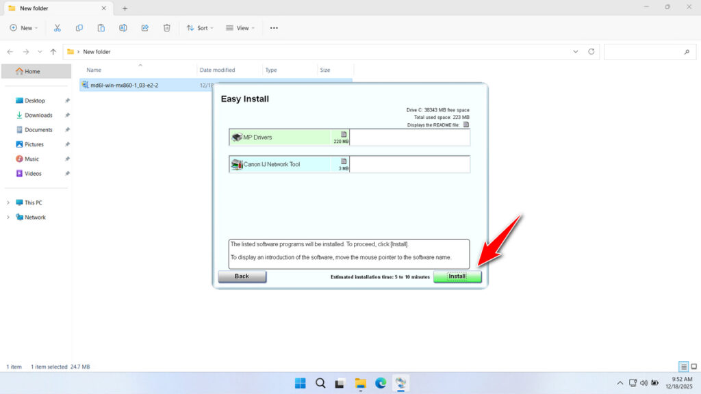Expand the Network tree node
The height and width of the screenshot is (394, 701).
pyautogui.click(x=8, y=218)
